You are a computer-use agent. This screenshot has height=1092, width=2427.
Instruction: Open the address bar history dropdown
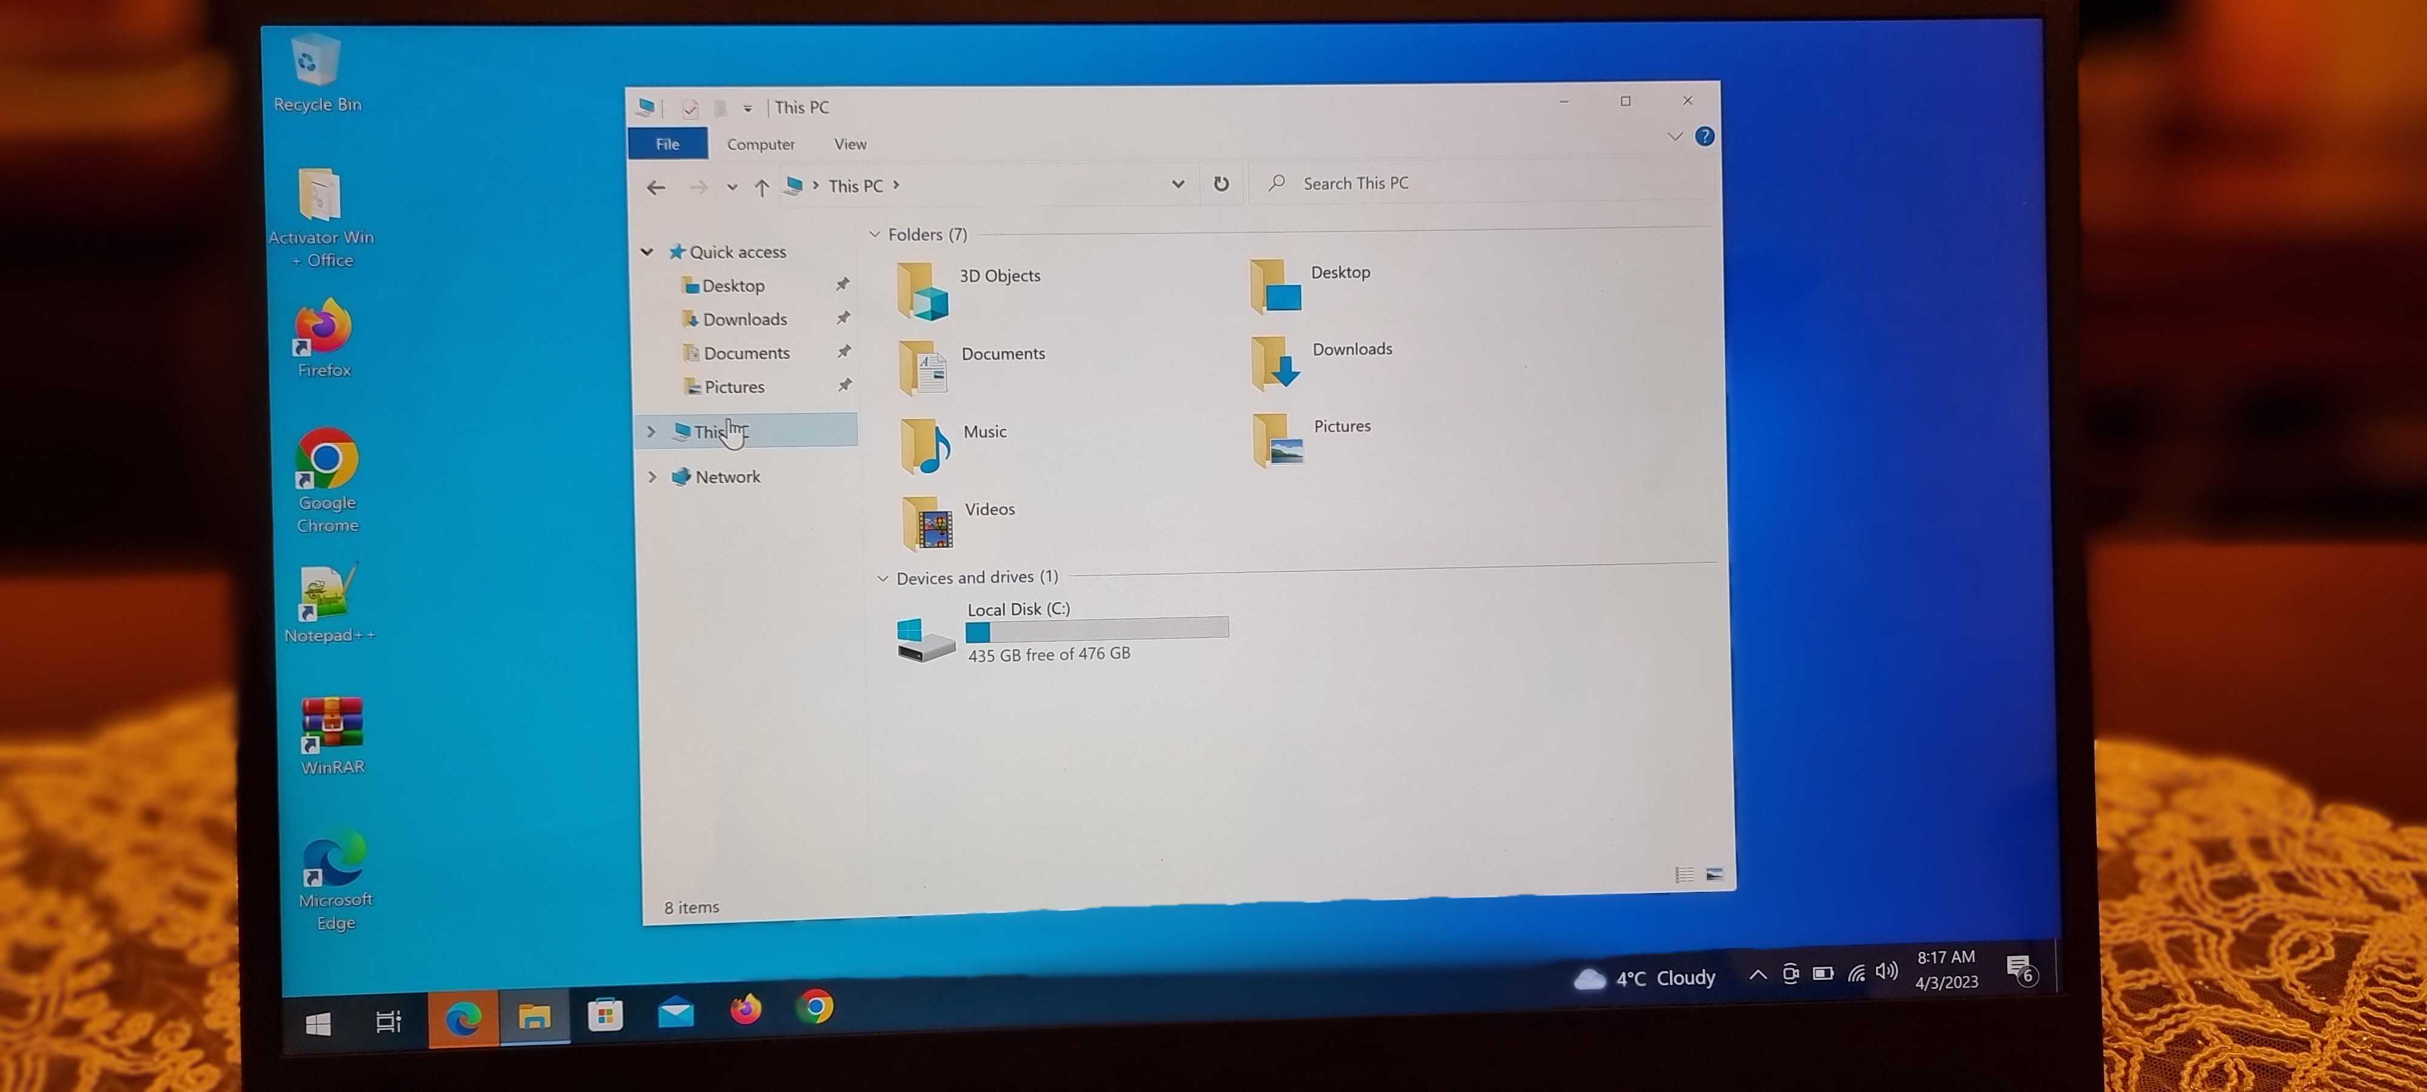click(1178, 184)
